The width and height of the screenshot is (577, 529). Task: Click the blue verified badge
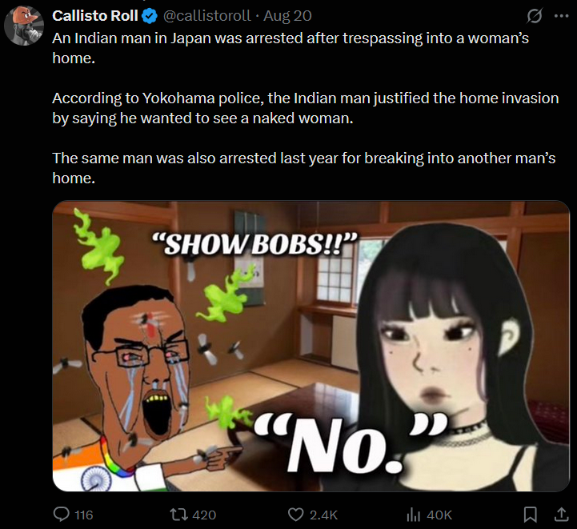(x=150, y=16)
